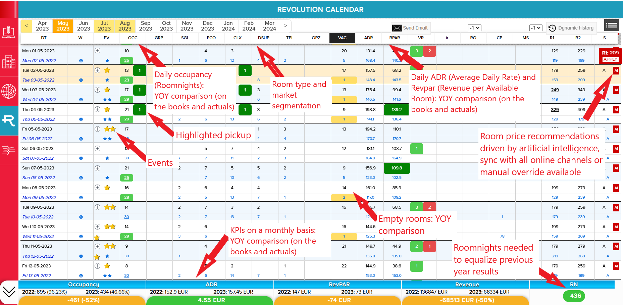Open the hamburger menu icon top right
The width and height of the screenshot is (623, 305).
[x=611, y=25]
